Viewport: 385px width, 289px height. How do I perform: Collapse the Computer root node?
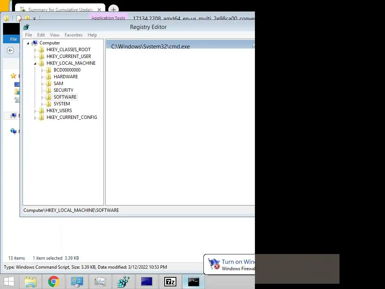[28, 43]
